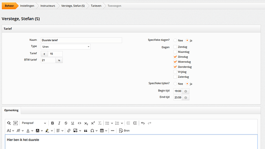This screenshot has height=149, width=265.
Task: Check the Maandag checkbox
Action: click(175, 52)
